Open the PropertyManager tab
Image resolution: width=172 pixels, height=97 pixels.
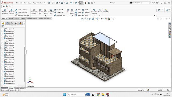(8, 23)
